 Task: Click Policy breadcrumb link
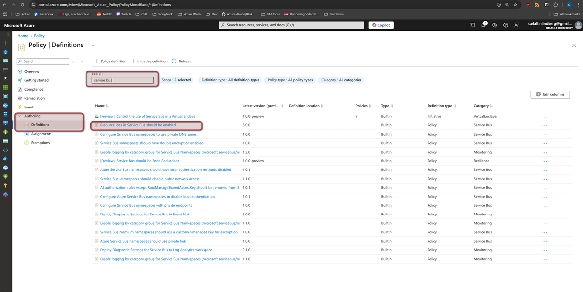tap(39, 36)
